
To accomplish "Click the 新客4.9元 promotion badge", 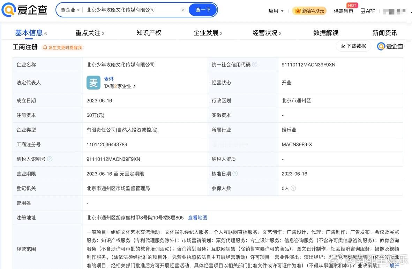I will pyautogui.click(x=309, y=11).
